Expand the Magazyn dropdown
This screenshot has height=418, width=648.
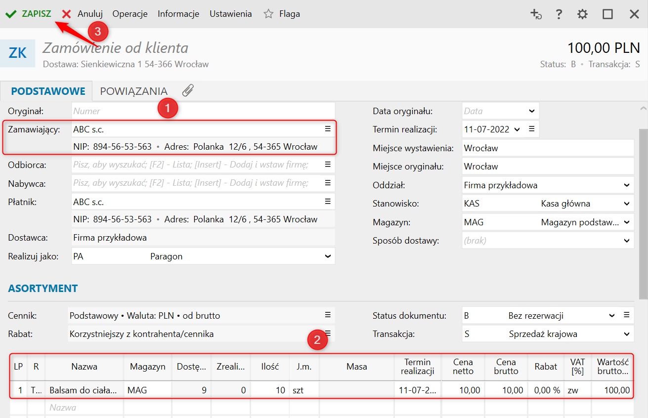coord(627,222)
